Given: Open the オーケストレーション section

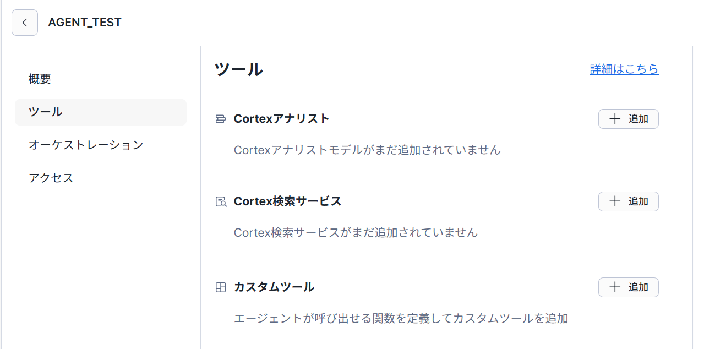Looking at the screenshot, I should [x=86, y=145].
